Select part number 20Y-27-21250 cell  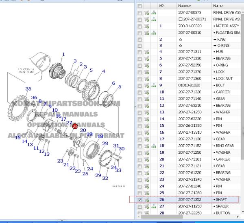click(x=190, y=112)
